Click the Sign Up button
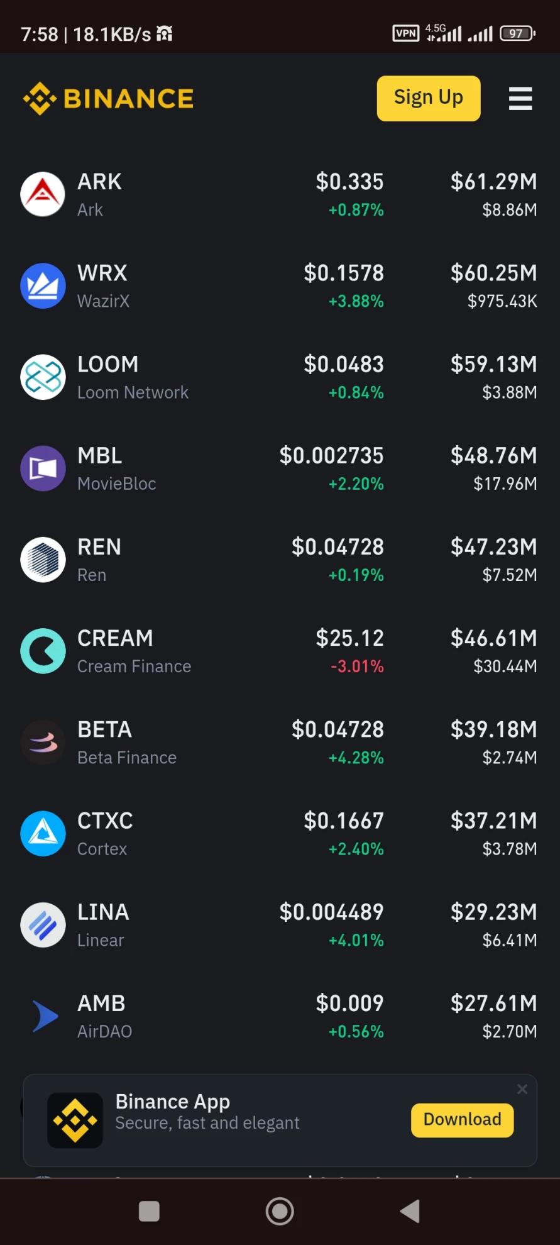This screenshot has width=560, height=1245. 429,98
